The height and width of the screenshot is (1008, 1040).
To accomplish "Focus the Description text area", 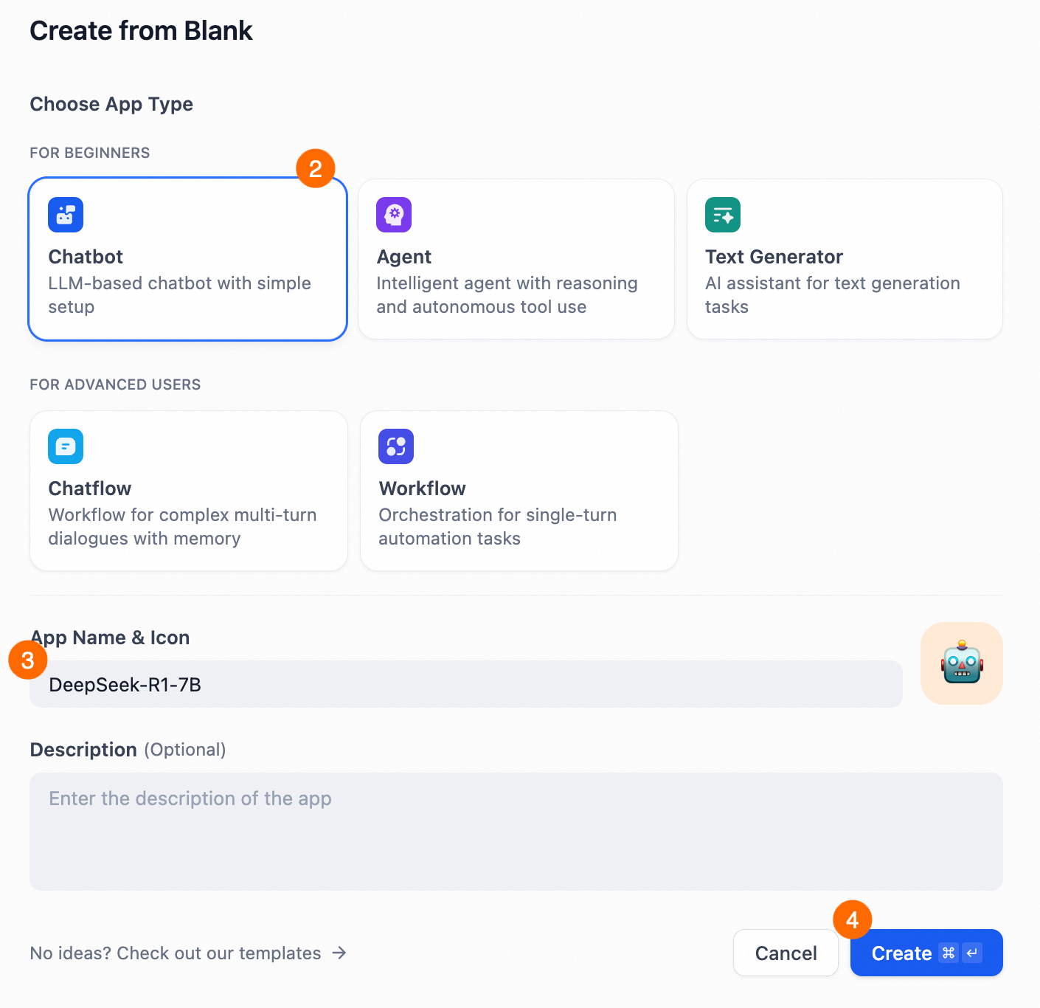I will 516,831.
